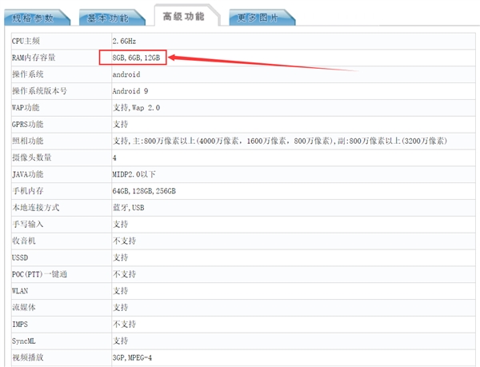Select the 摄像头数量 label cell
The height and width of the screenshot is (367, 480).
pos(32,158)
